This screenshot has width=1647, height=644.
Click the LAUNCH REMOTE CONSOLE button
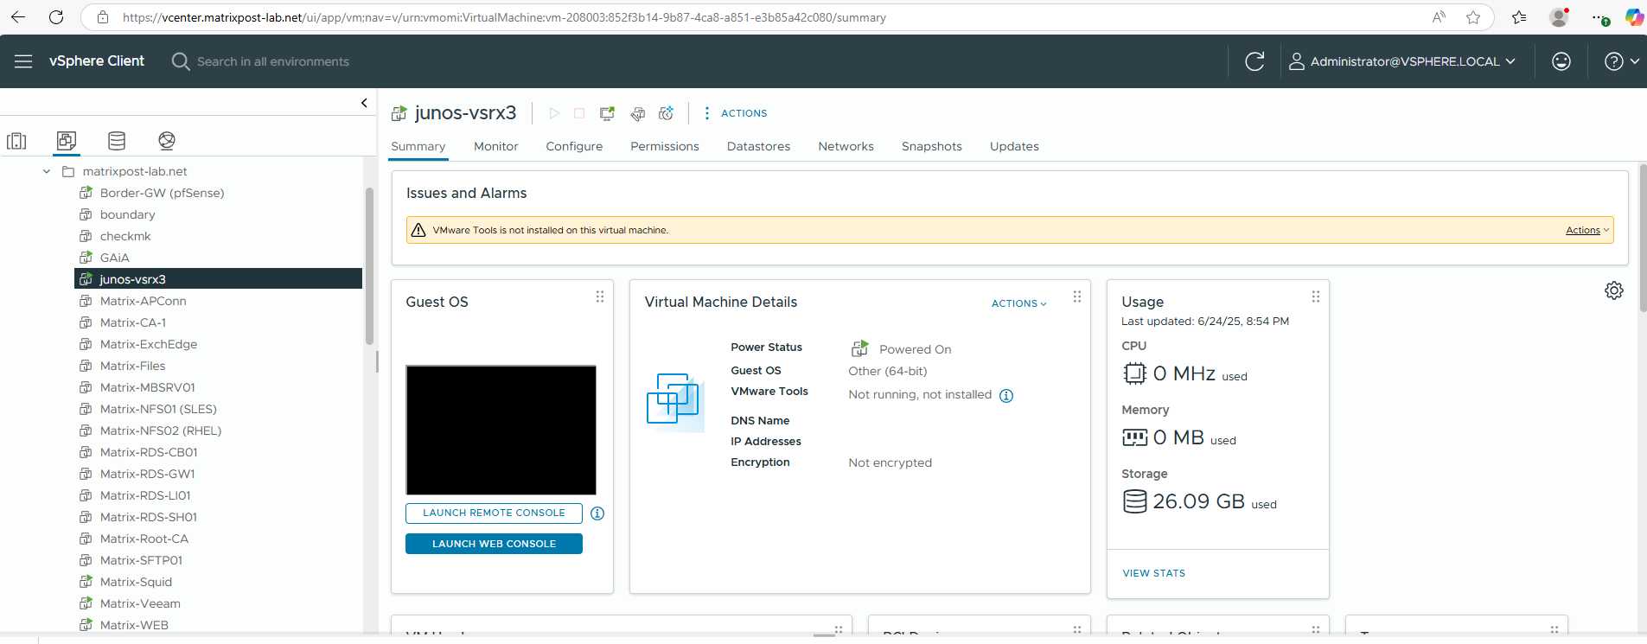(494, 513)
